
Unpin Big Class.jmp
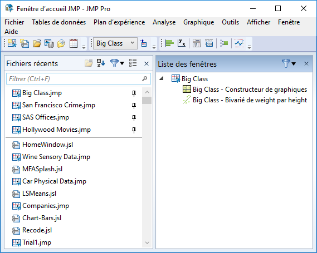tap(134, 93)
